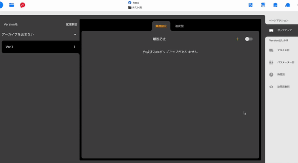Open パラメーター別 version targeting

point(282,62)
